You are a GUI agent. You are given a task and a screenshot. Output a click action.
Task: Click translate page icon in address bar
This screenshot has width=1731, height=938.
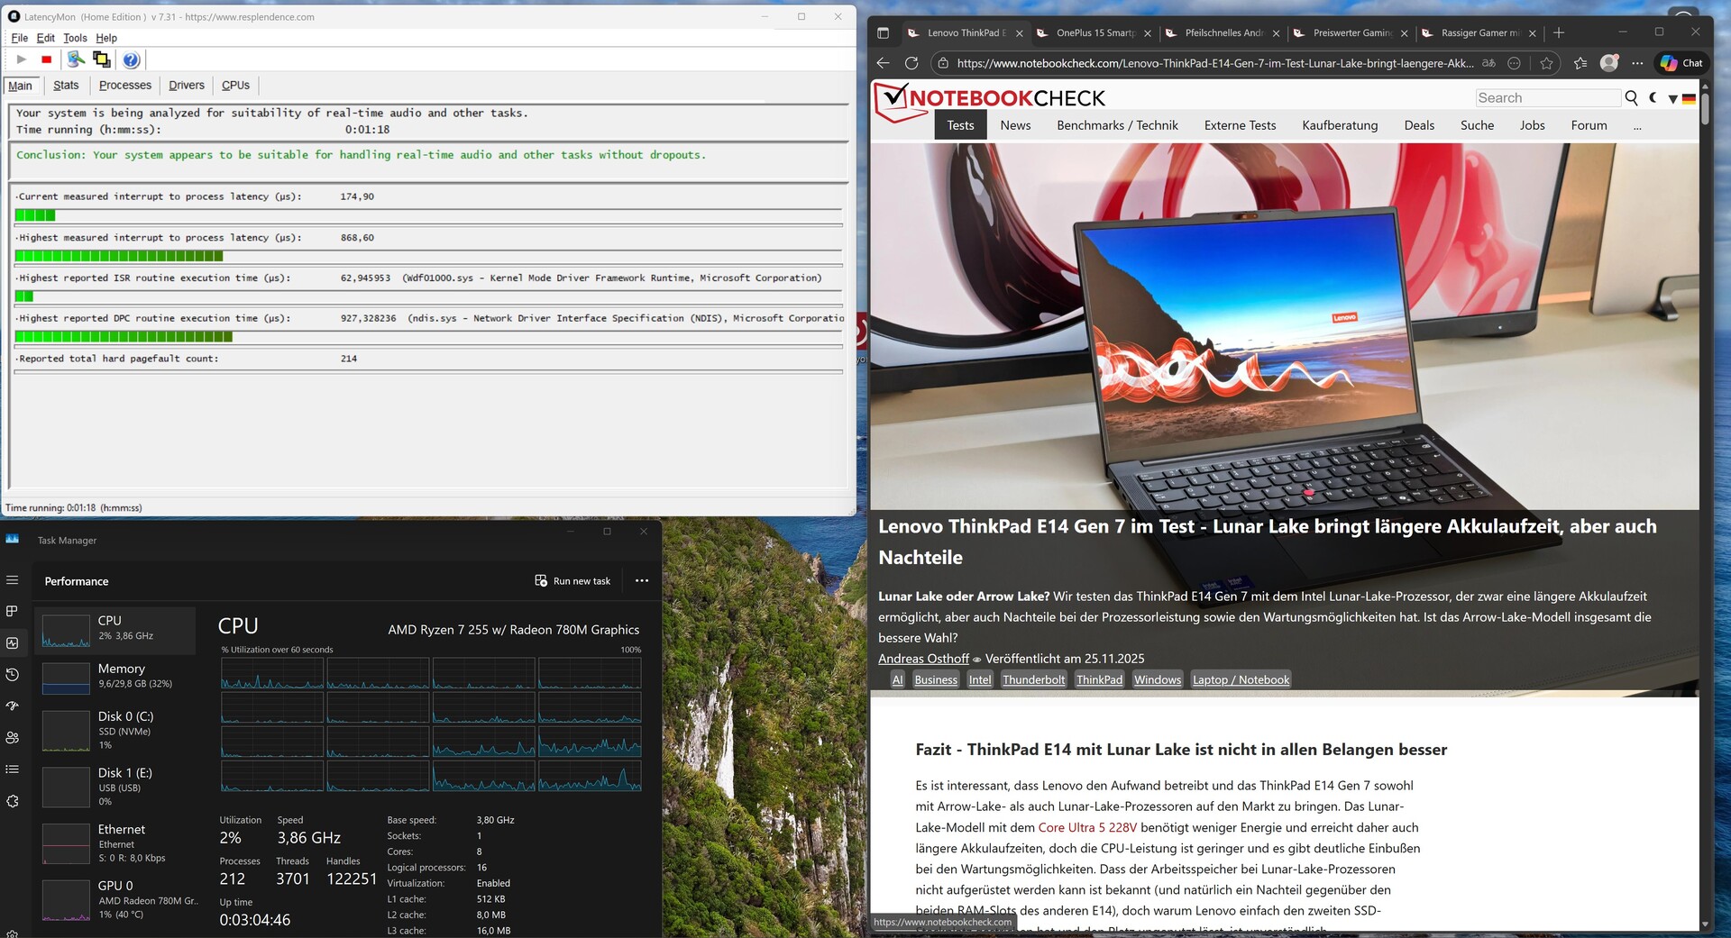coord(1488,63)
